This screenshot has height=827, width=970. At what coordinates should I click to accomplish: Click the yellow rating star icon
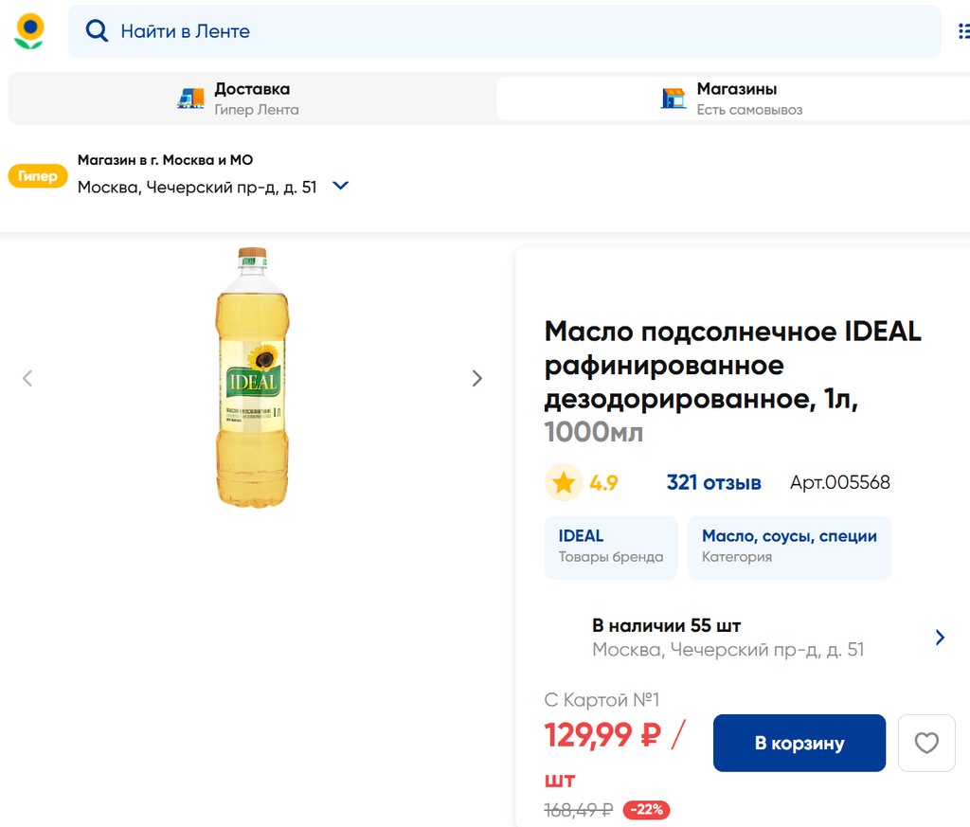click(x=564, y=483)
